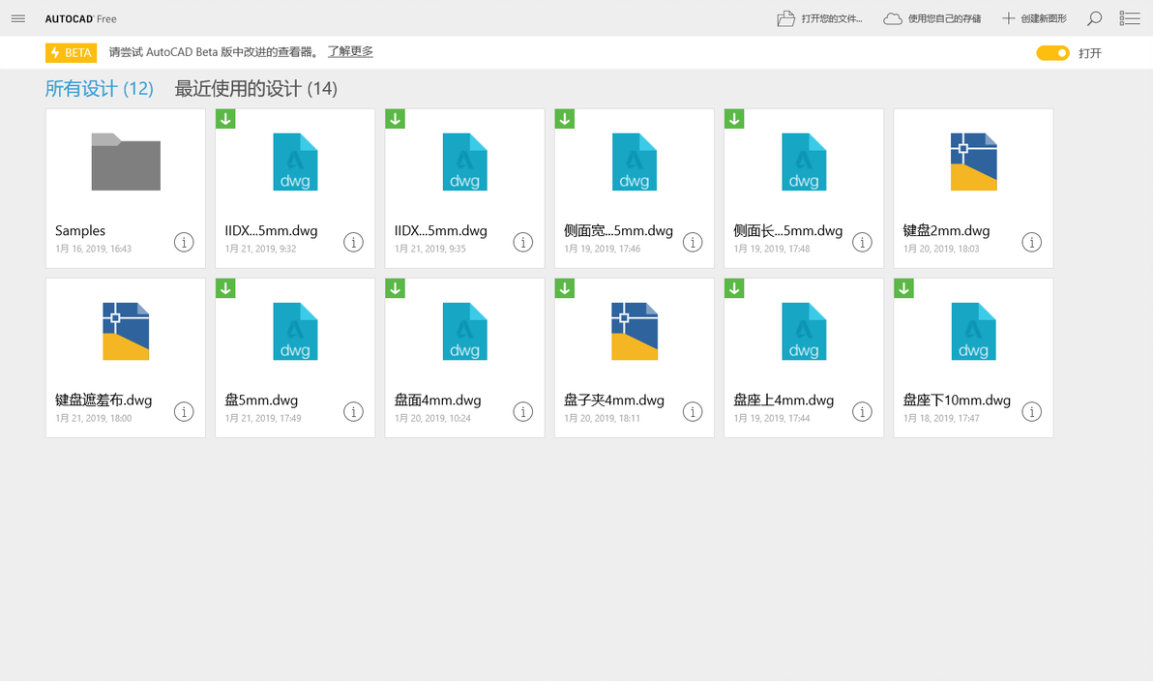The image size is (1153, 681).
Task: Open info for 盘子夹4mm.dwg
Action: [693, 412]
